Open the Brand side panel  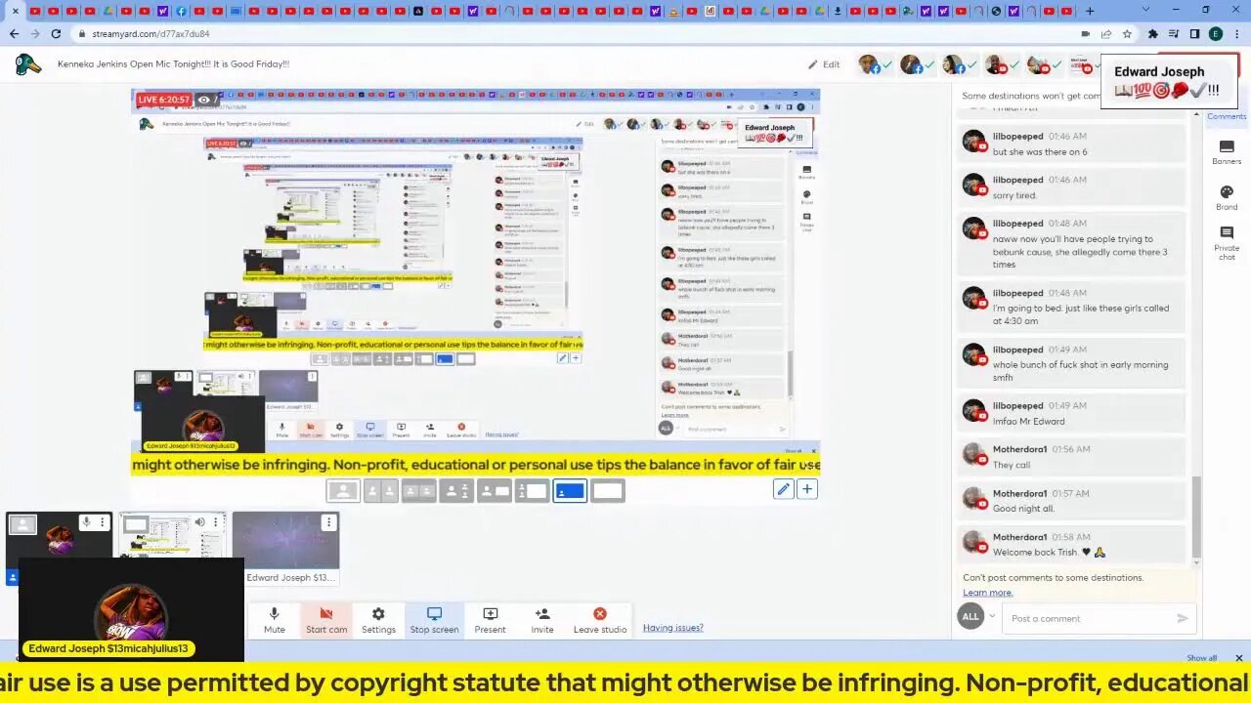[1227, 197]
